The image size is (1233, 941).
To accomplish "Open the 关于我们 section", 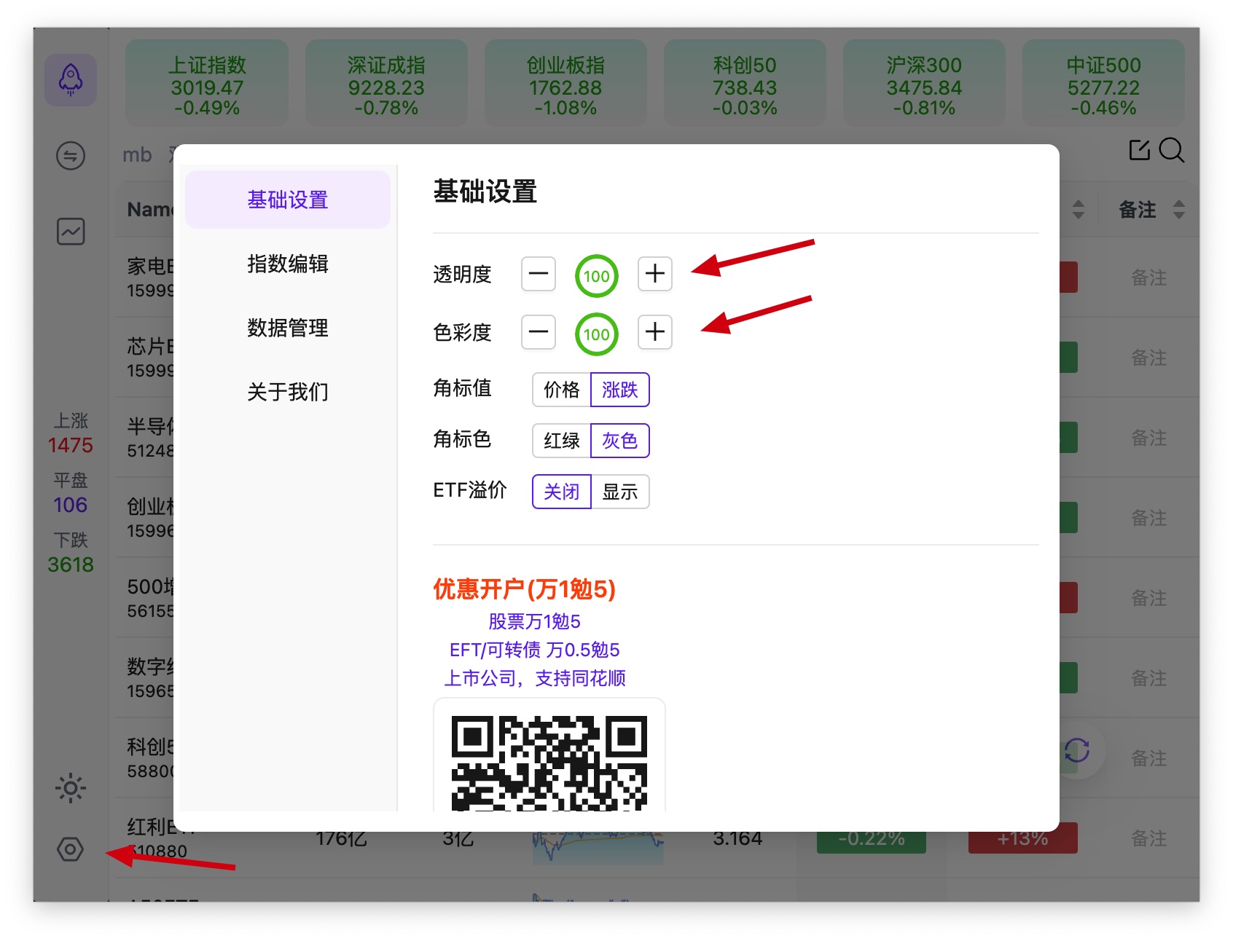I will [288, 392].
